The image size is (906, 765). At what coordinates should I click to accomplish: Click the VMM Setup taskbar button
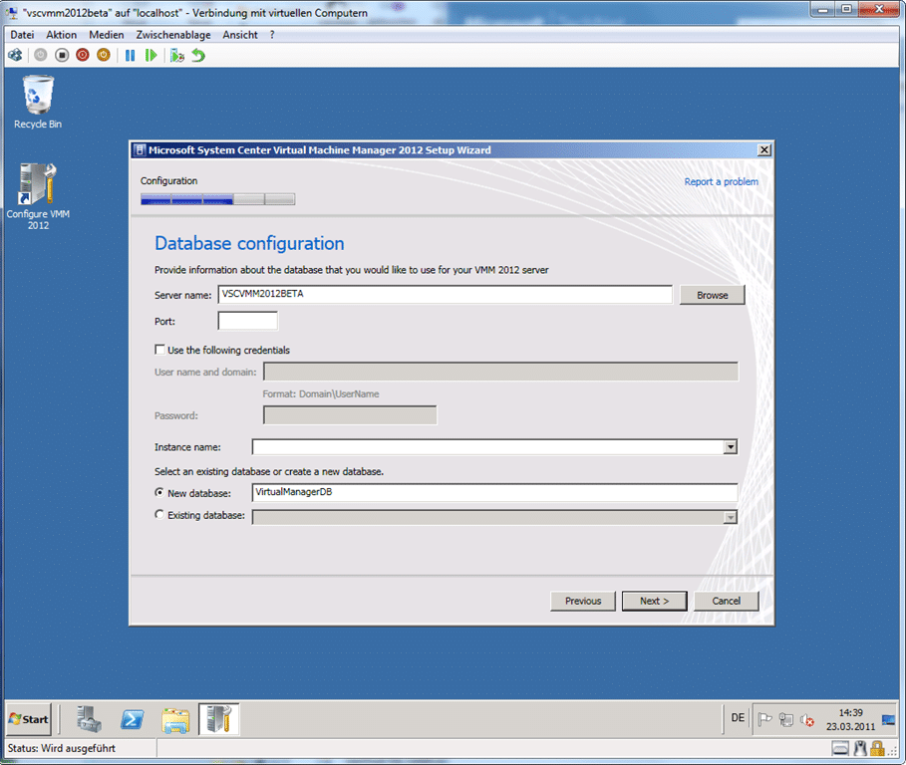coord(219,719)
